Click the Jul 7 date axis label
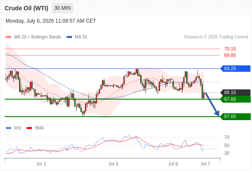 (x=205, y=164)
